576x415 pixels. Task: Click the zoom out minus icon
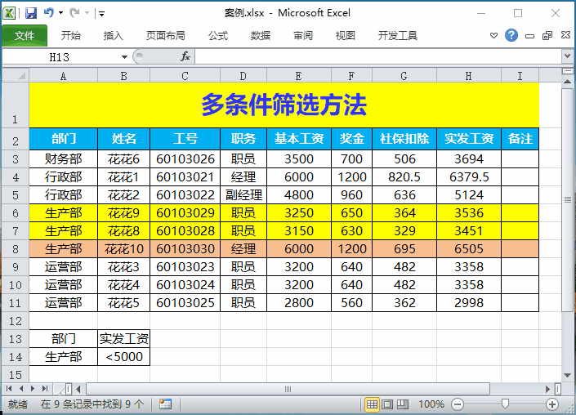pyautogui.click(x=458, y=404)
